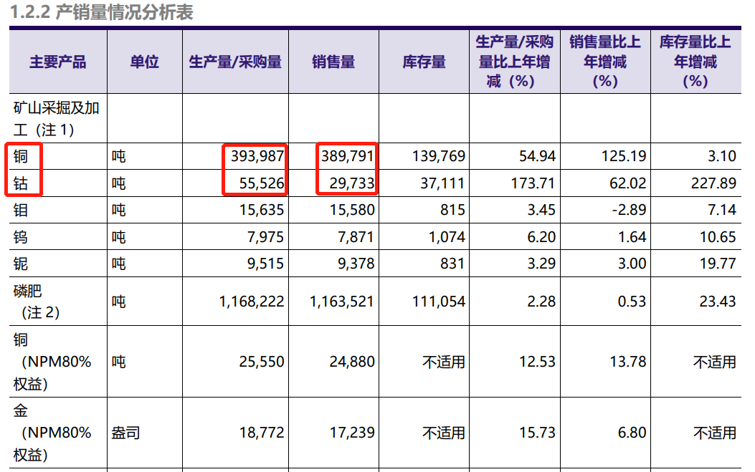Select the 库存量比上年增减 header
The image size is (755, 472).
point(695,62)
